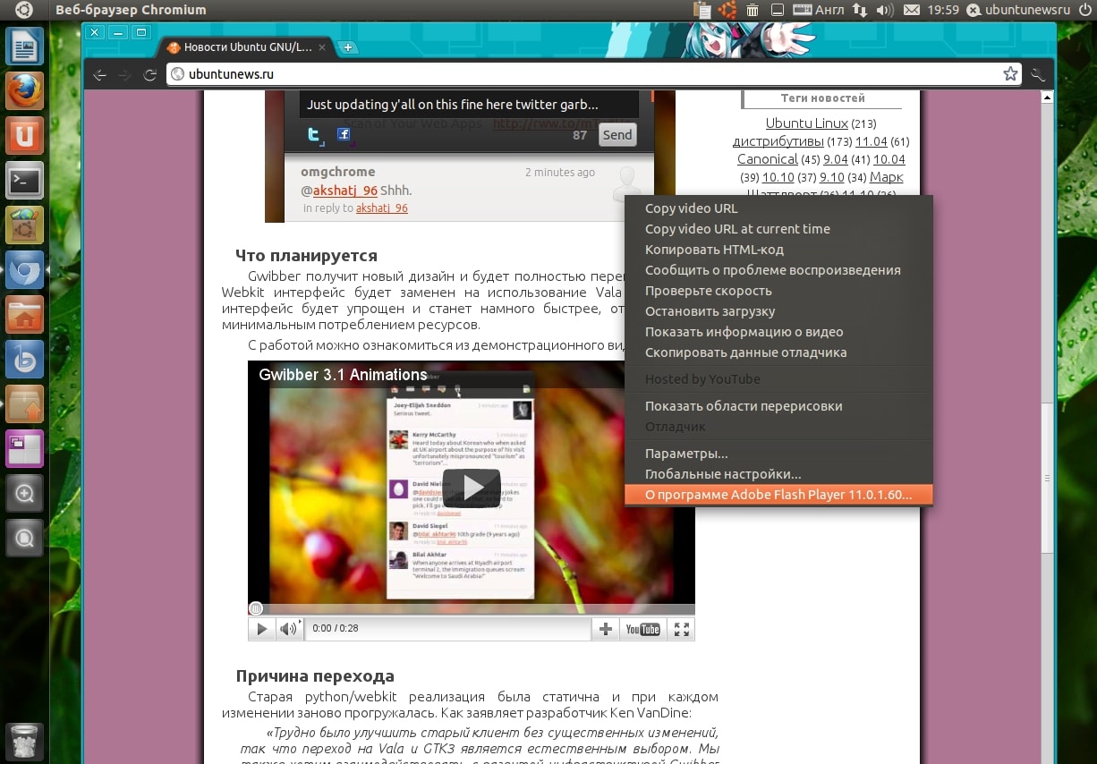The image size is (1097, 764).
Task: Go back with the browser back arrow
Action: pyautogui.click(x=100, y=74)
